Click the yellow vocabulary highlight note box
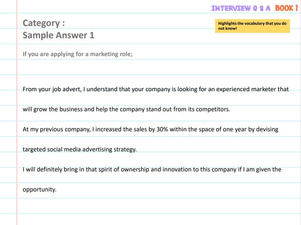 point(252,26)
